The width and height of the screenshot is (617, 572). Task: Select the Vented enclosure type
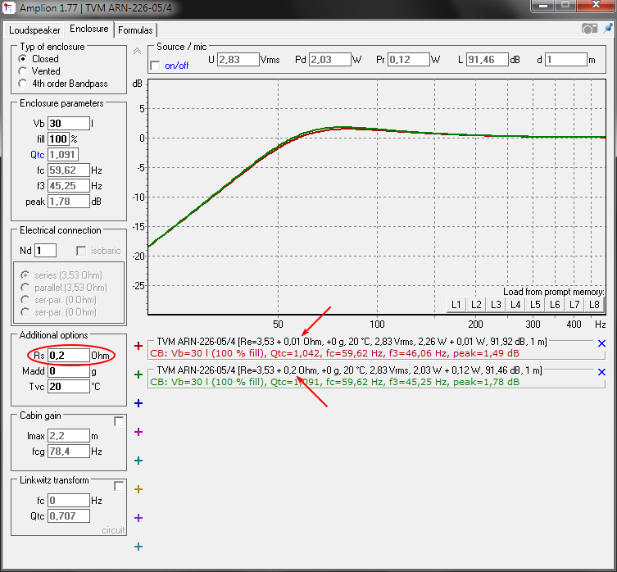tap(23, 71)
